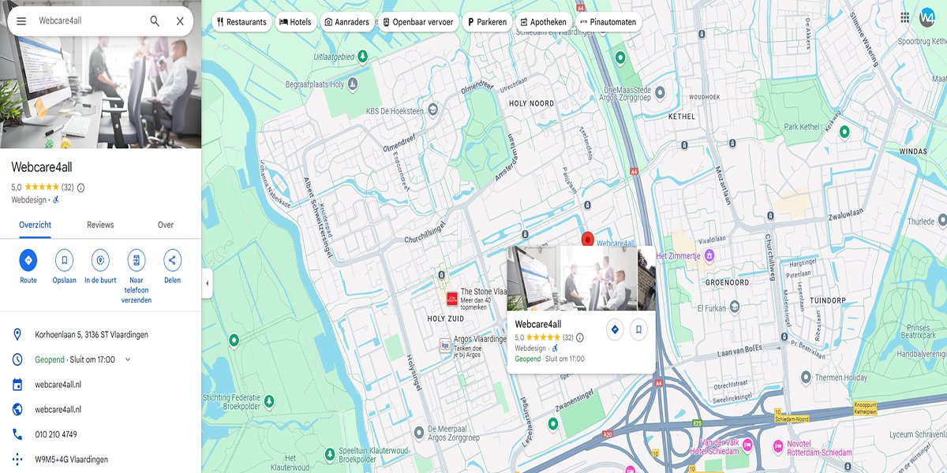Click the route icon in map popup card
This screenshot has height=473, width=947.
(615, 330)
